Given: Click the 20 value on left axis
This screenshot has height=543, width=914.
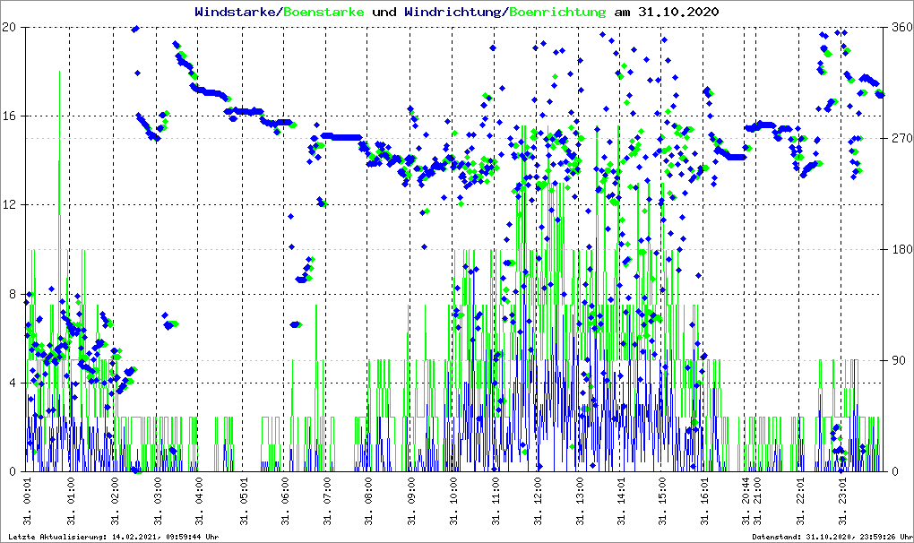Looking at the screenshot, I should point(11,27).
